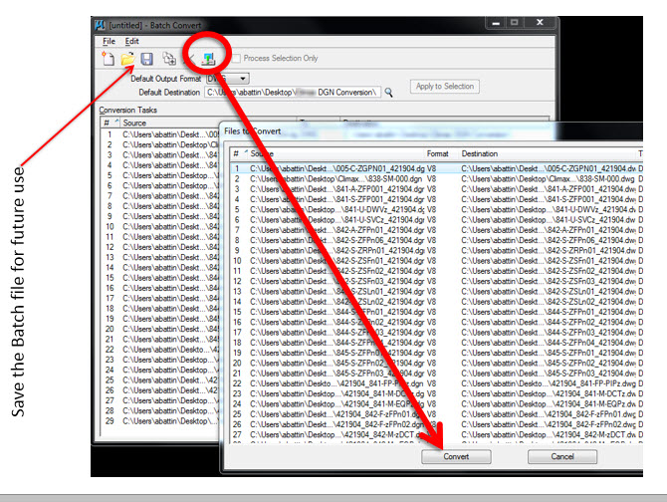Click the Add files icon in toolbar
Screen dimensions: 667x502
[170, 61]
